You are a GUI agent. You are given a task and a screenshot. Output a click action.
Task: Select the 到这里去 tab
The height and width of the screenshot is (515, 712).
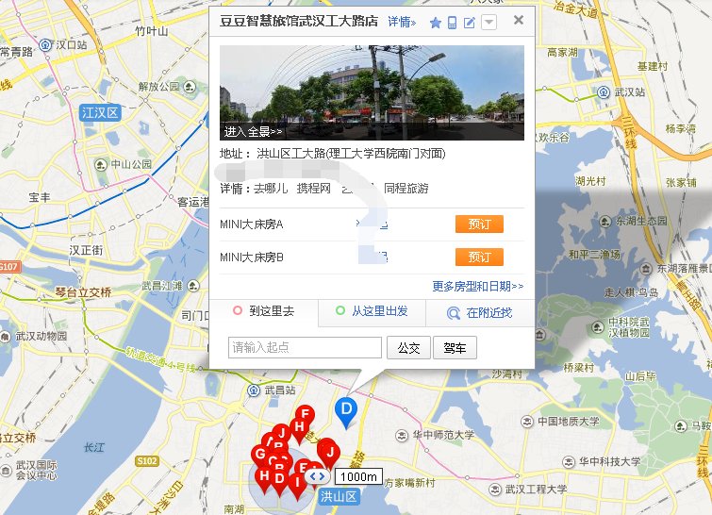coord(264,311)
